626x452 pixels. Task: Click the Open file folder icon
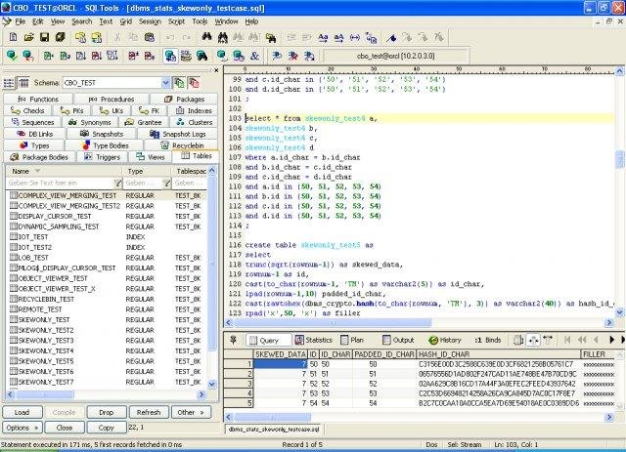point(27,36)
